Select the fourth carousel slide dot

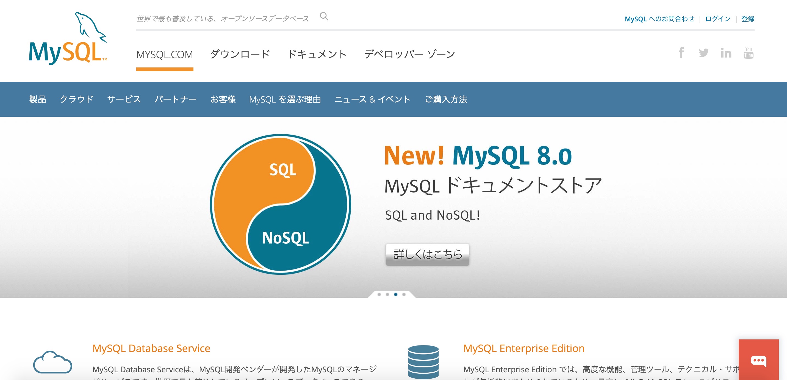pos(404,294)
